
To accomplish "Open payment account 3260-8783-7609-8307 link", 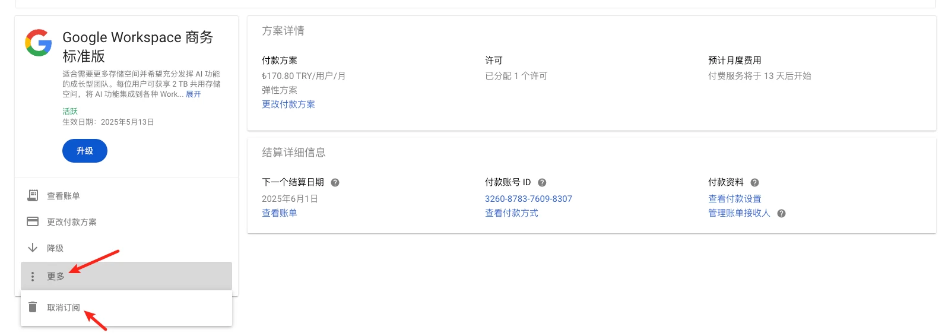I will coord(528,199).
